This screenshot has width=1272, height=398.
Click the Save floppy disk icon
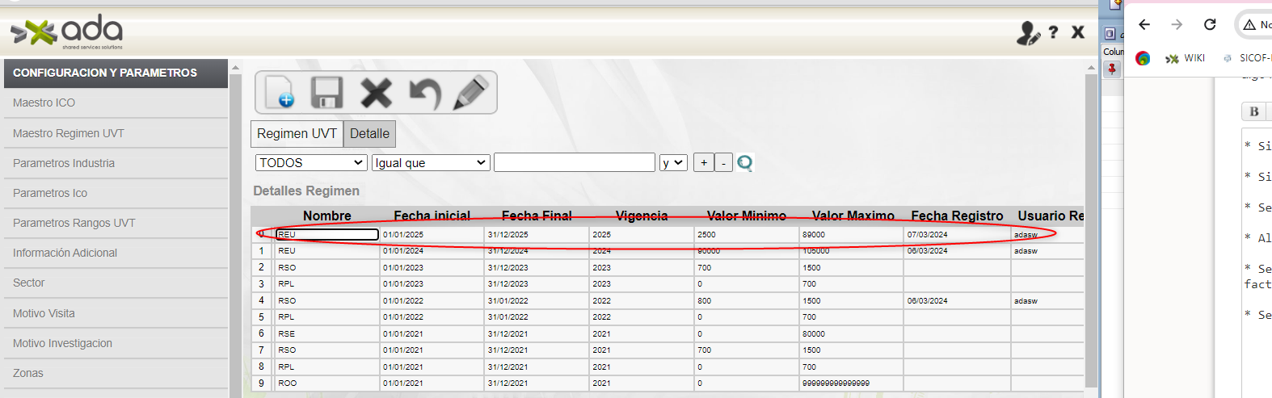(327, 93)
